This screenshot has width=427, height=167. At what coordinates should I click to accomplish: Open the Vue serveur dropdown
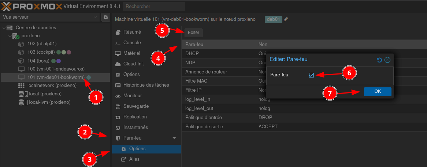[x=50, y=17]
